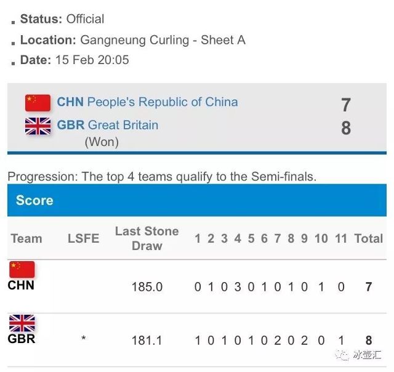394x372 pixels.
Task: Click the China flag in match header
Action: [x=38, y=103]
